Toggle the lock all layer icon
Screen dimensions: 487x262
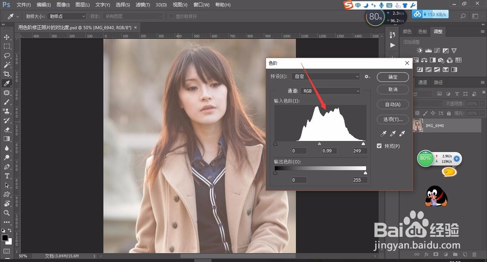pos(449,113)
